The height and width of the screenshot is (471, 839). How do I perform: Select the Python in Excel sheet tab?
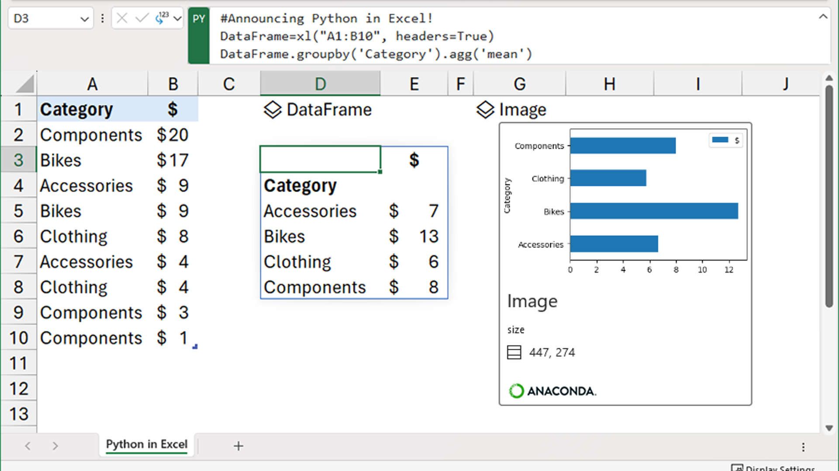click(x=146, y=444)
